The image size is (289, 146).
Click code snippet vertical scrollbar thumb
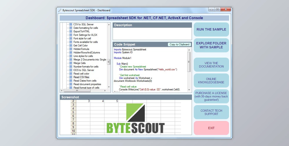pos(189,62)
